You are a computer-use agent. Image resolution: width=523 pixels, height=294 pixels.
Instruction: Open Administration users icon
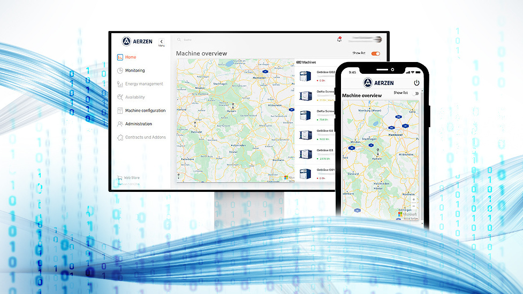tap(120, 124)
